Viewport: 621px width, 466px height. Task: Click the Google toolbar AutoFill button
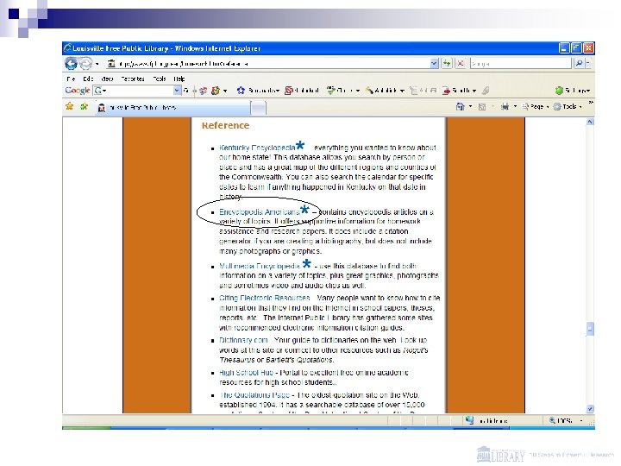click(x=423, y=91)
